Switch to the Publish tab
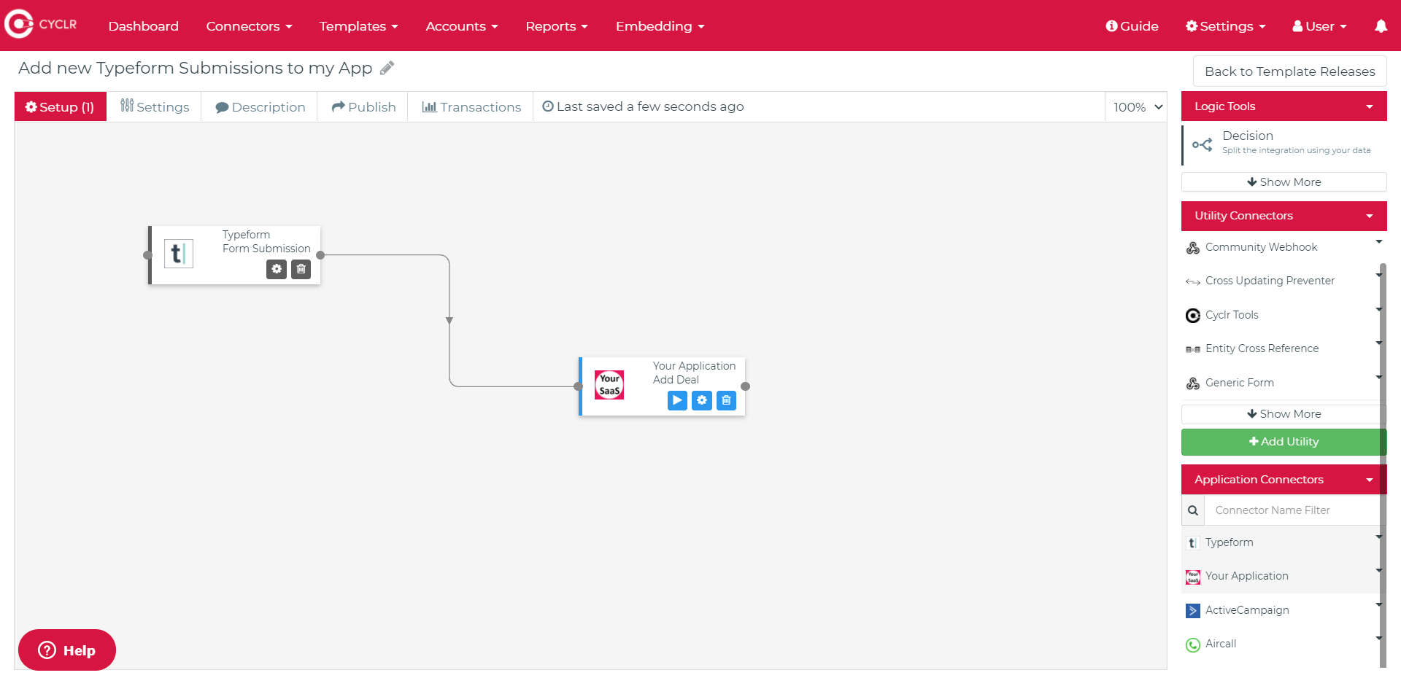 point(363,107)
